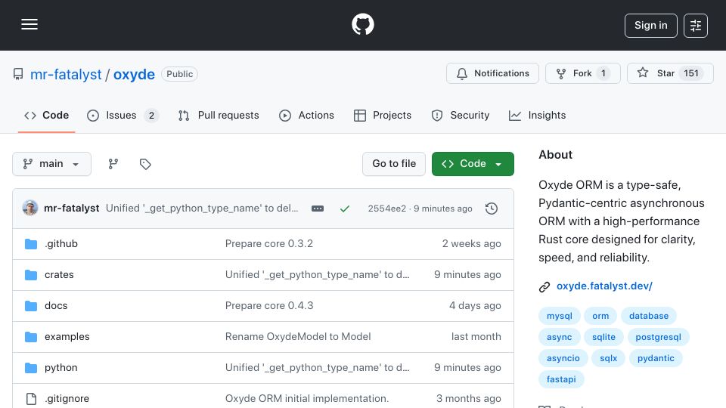Select the pydantic topic tag

(x=656, y=358)
